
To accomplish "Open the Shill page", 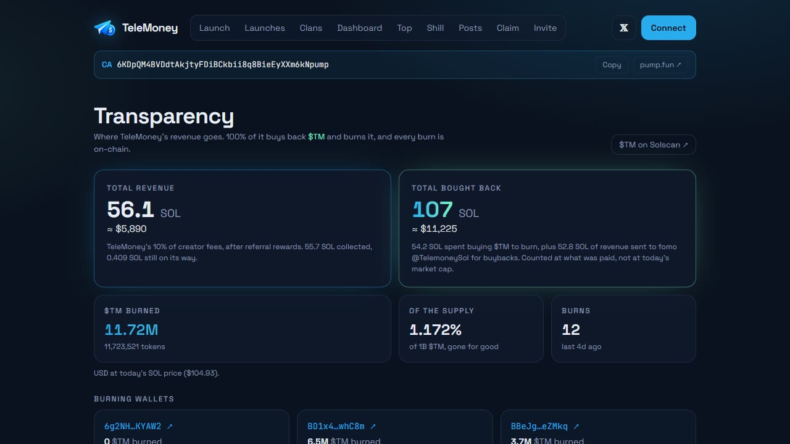I will click(435, 28).
